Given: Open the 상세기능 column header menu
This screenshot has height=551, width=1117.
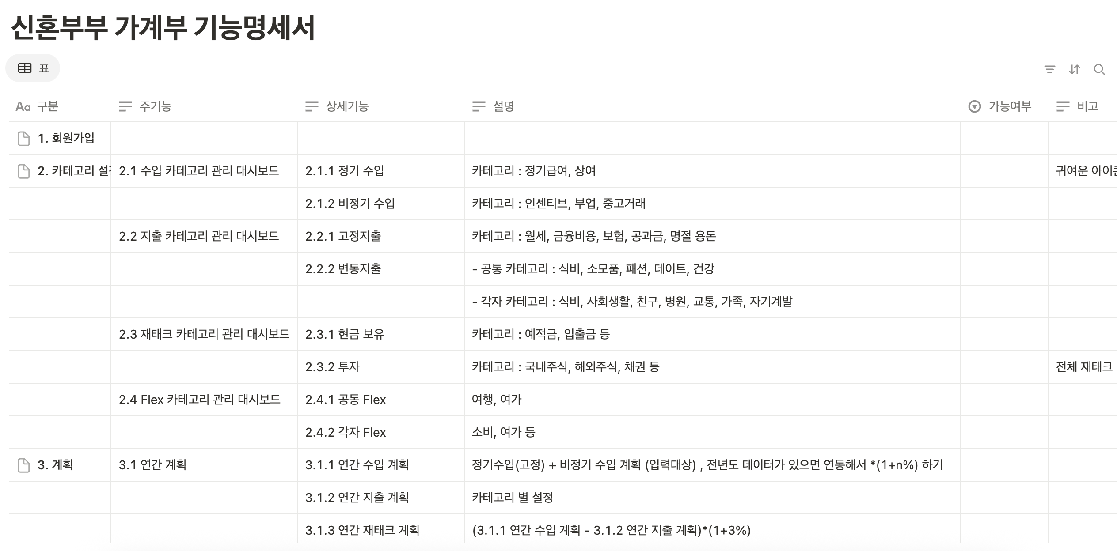Looking at the screenshot, I should tap(347, 106).
